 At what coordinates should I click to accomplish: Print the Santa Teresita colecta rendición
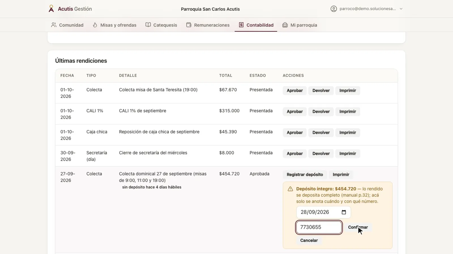[348, 91]
